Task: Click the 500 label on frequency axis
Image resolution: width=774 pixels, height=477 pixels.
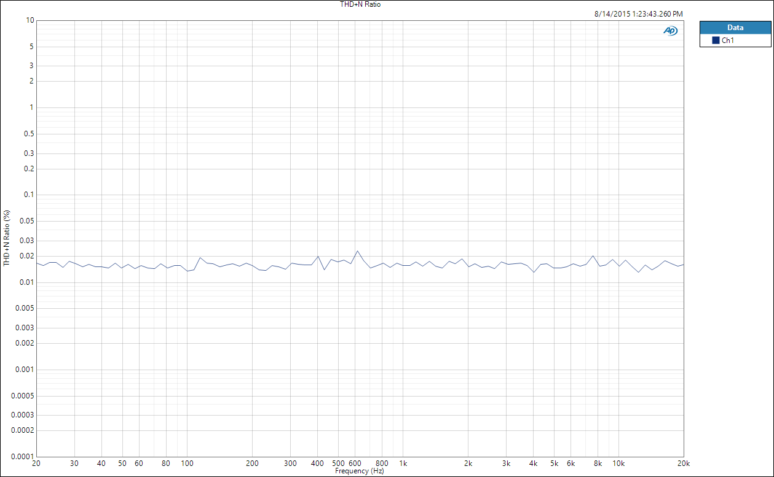Action: (338, 463)
